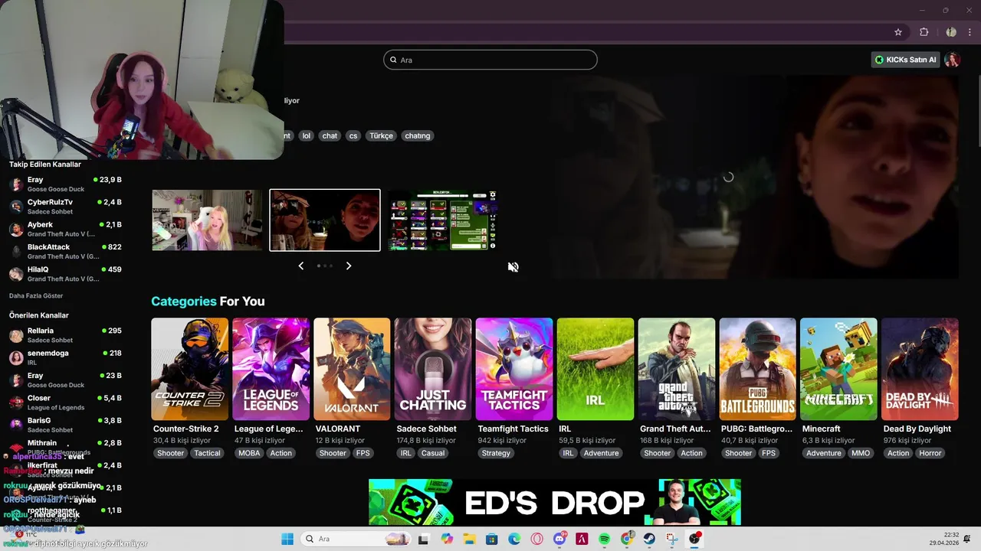Open the BarisG recommended channel
The width and height of the screenshot is (981, 551).
(65, 425)
